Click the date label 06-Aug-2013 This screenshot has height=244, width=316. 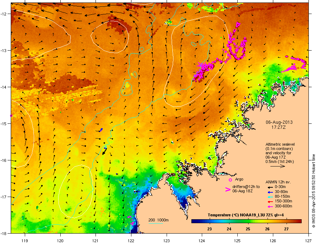pos(279,122)
